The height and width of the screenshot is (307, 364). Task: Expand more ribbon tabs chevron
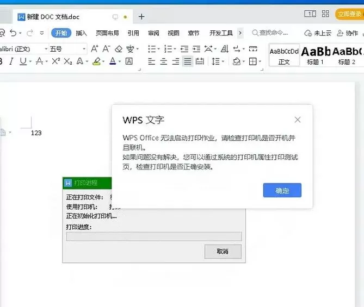pos(240,33)
